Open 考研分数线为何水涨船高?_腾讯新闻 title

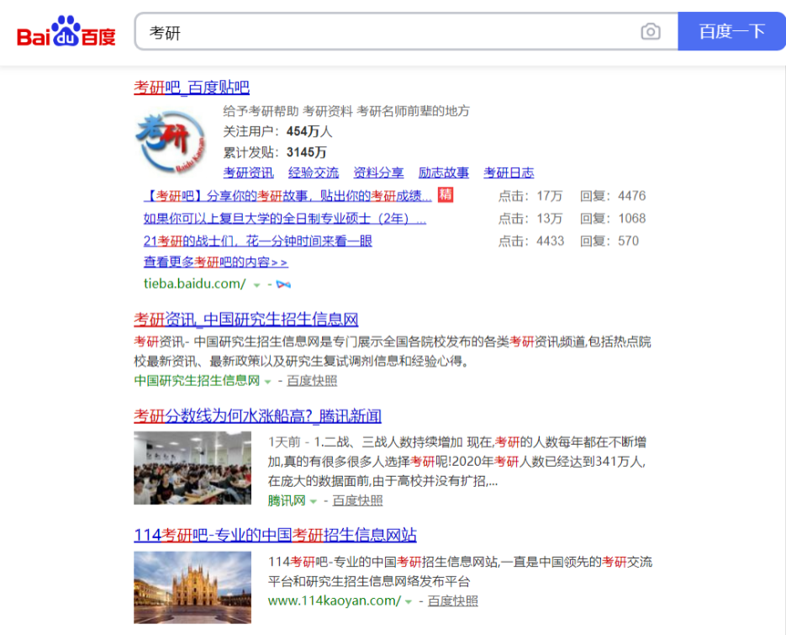click(x=257, y=415)
